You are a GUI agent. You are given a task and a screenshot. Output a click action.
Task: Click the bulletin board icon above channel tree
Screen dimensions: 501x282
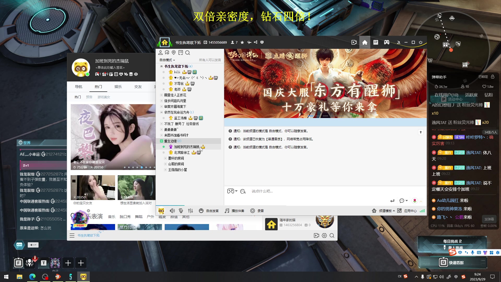pos(181,52)
